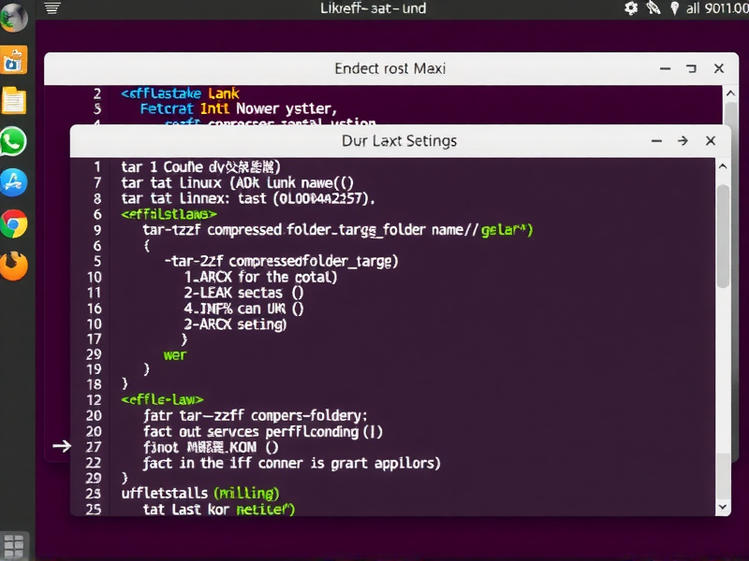Click the location pin indicator in the top bar
Image resolution: width=749 pixels, height=561 pixels.
[x=676, y=8]
